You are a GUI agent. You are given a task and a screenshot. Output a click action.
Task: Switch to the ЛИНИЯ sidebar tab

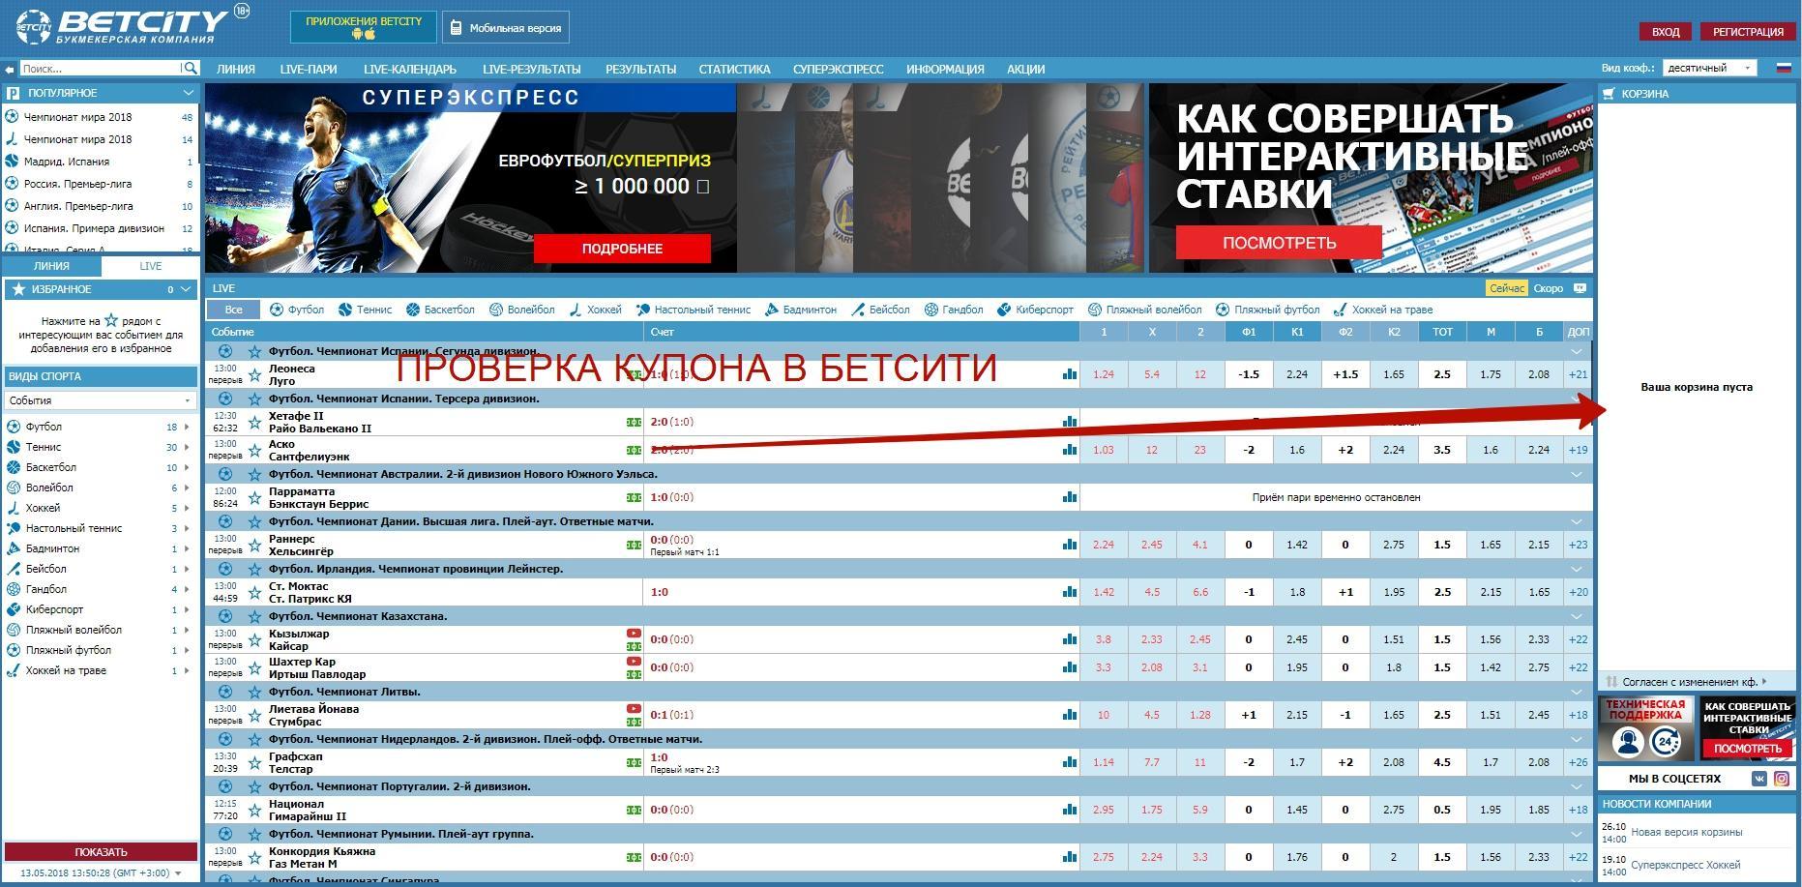(x=51, y=266)
